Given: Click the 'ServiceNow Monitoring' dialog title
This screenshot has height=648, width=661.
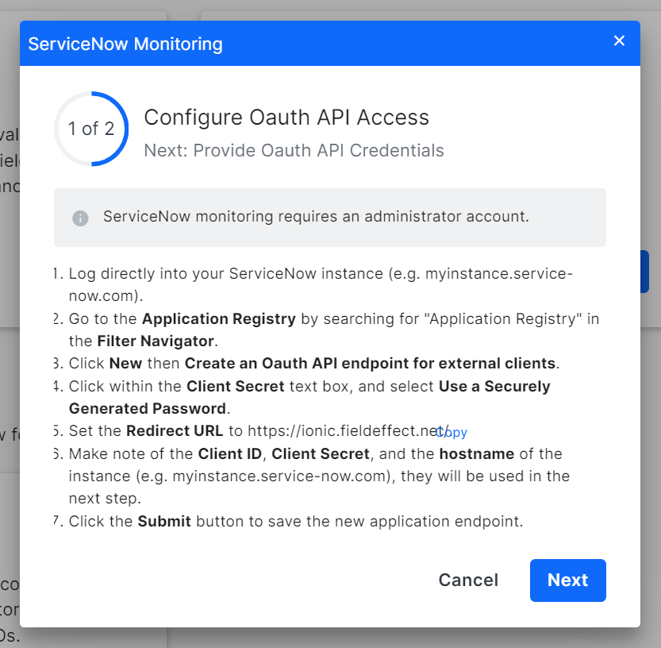Looking at the screenshot, I should tap(125, 44).
